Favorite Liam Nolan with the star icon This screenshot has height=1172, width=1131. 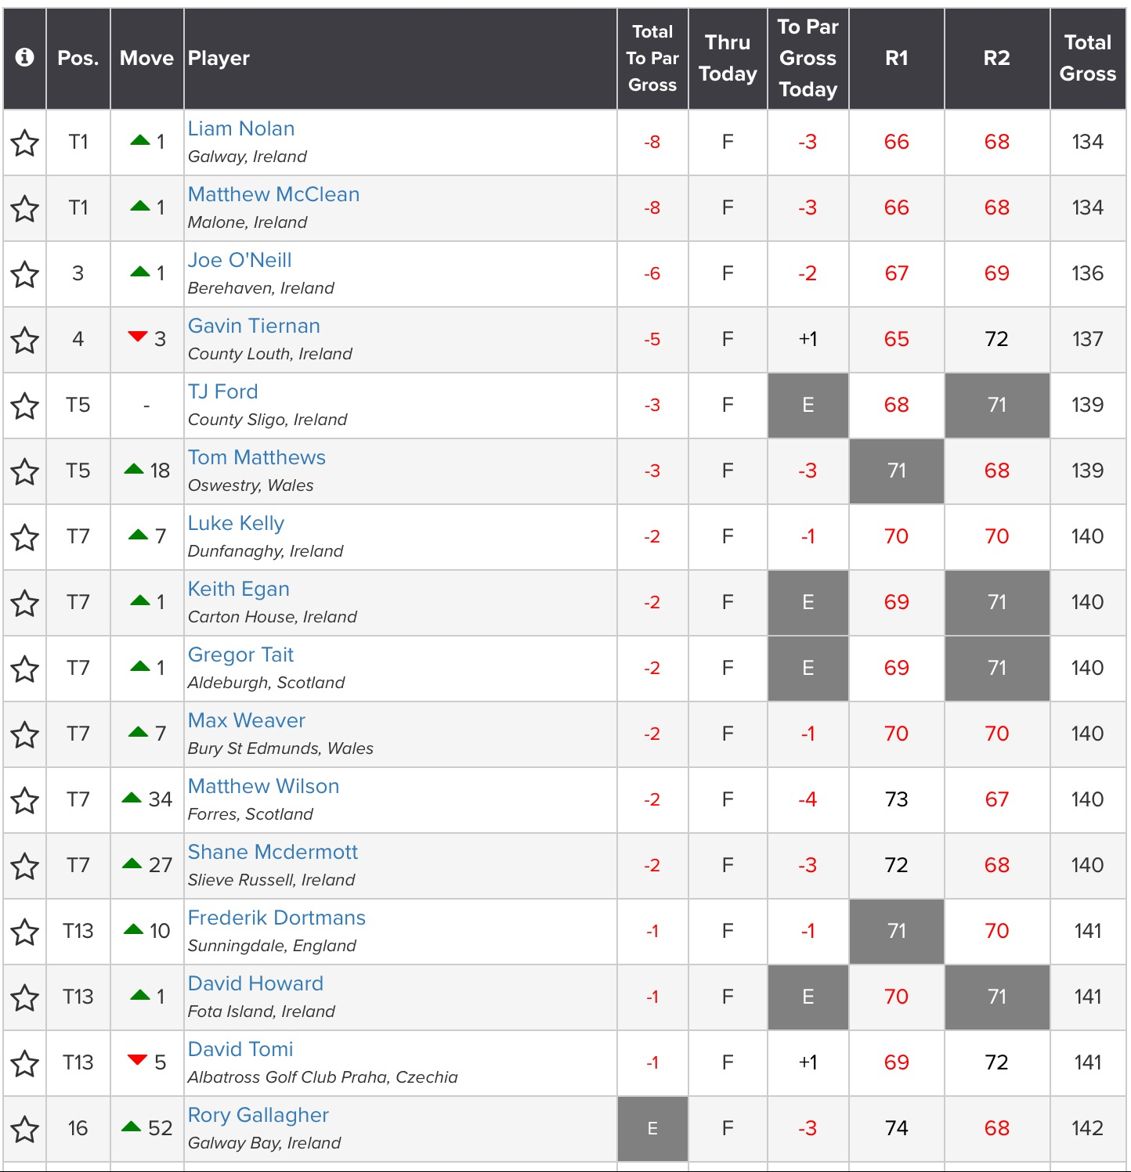25,142
